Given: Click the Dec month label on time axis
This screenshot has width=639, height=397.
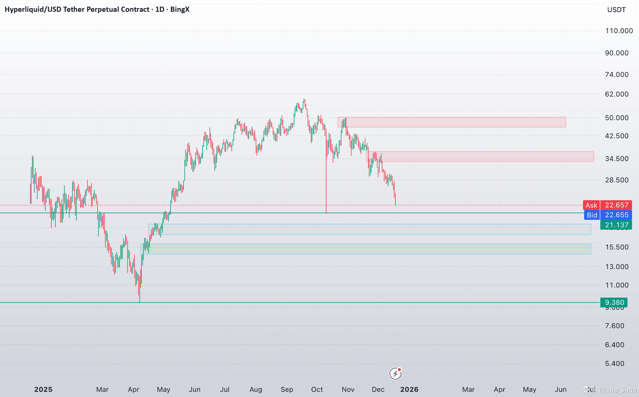Looking at the screenshot, I should (x=378, y=390).
